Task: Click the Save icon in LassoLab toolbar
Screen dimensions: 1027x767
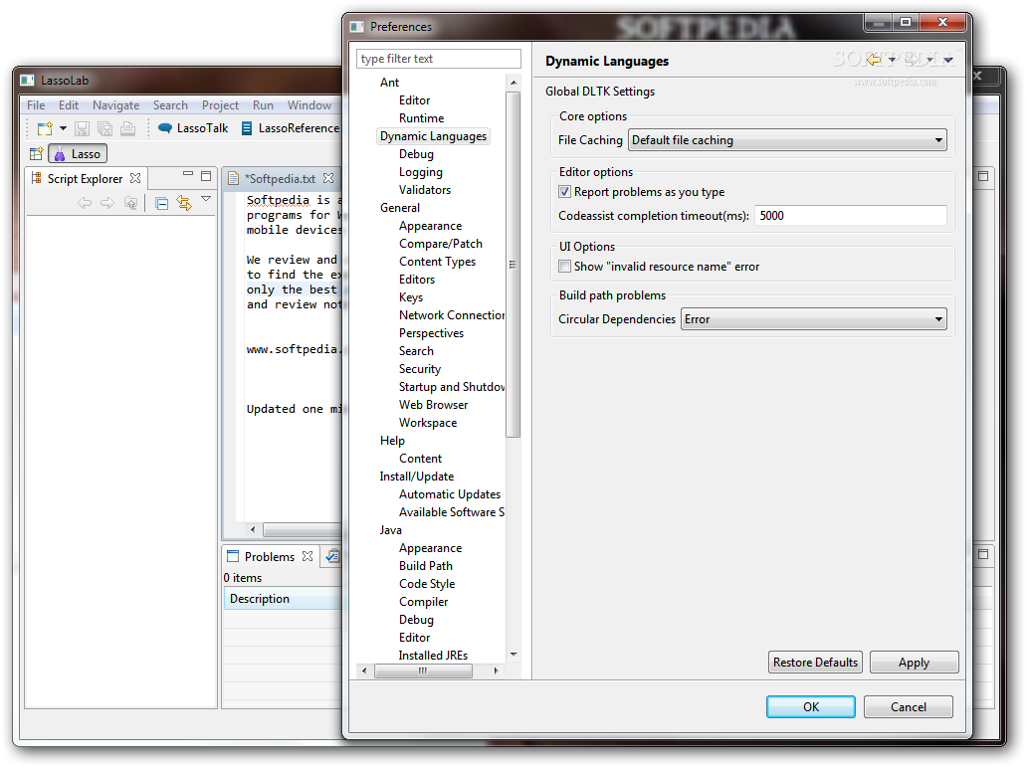Action: click(x=82, y=128)
